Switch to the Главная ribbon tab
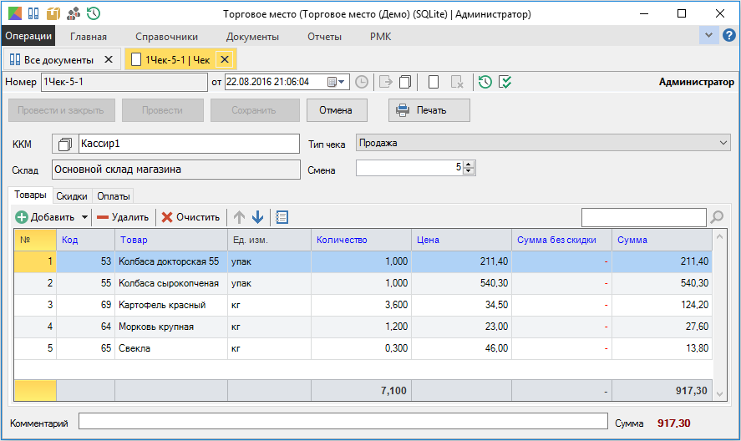The height and width of the screenshot is (441, 741). point(89,37)
